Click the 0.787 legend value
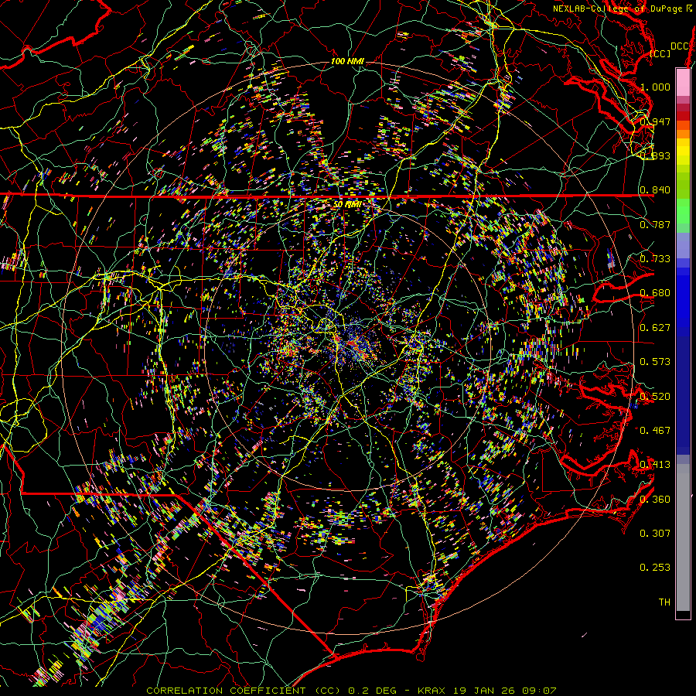Screen dimensions: 696x696 (x=655, y=224)
